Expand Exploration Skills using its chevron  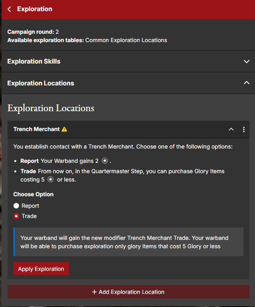(x=247, y=62)
